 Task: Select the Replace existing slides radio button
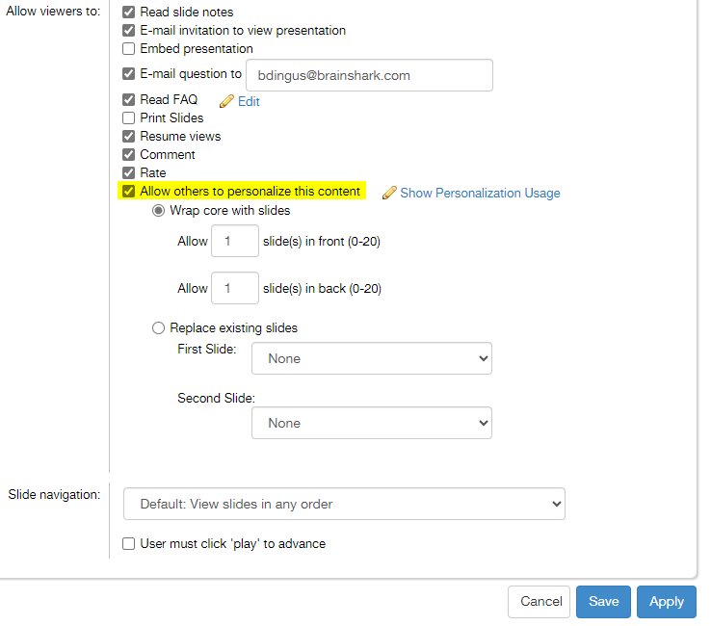[x=159, y=328]
